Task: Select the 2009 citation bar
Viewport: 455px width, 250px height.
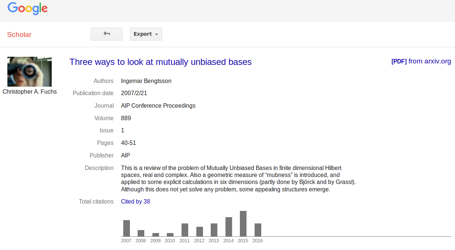Action: click(x=156, y=235)
